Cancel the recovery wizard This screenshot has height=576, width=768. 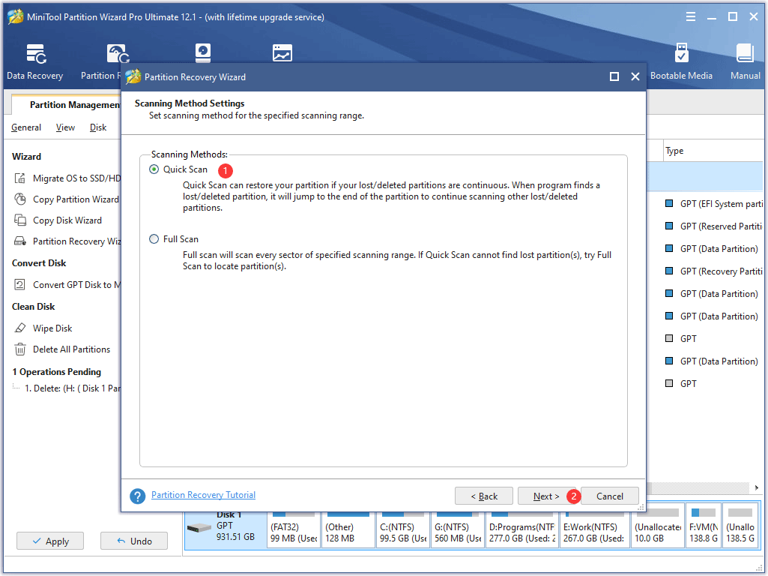pos(610,496)
